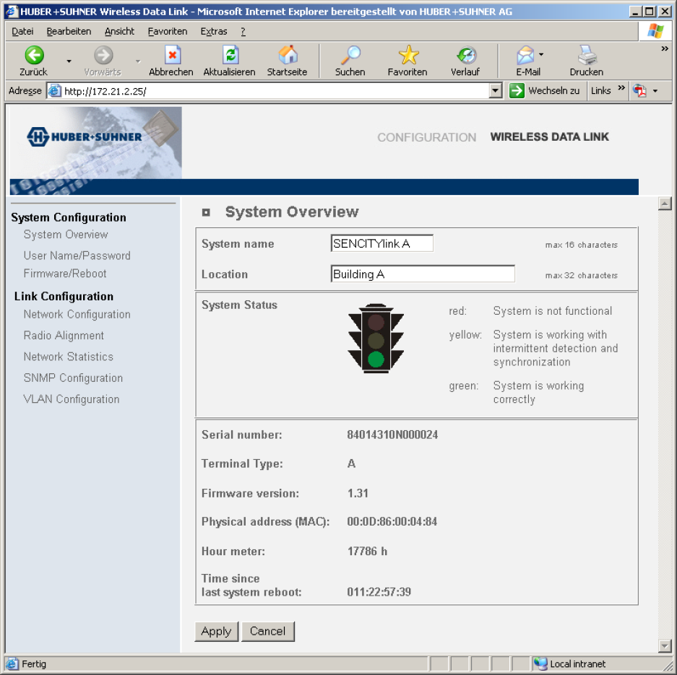The width and height of the screenshot is (677, 675).
Task: Open the Bearbeiten menu
Action: click(69, 32)
